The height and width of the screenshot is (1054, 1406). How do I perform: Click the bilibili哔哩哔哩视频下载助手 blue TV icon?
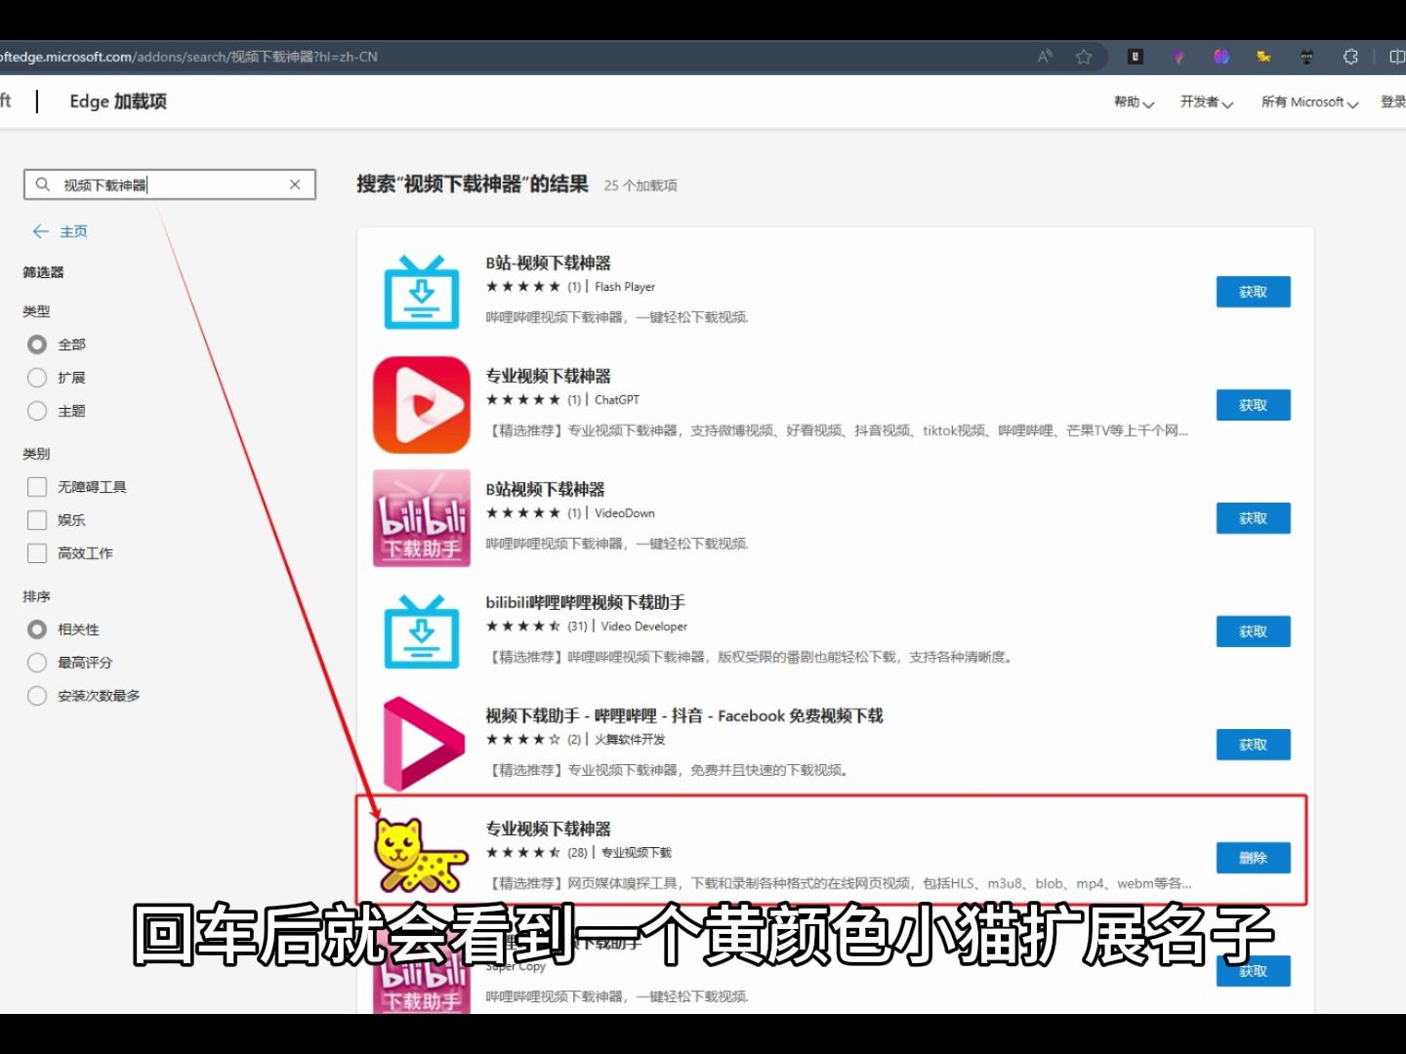422,631
